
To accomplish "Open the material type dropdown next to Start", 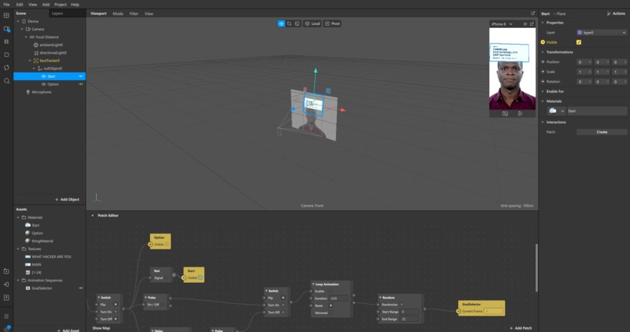I will 557,111.
